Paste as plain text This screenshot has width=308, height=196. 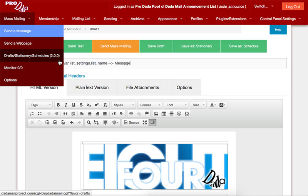click(x=55, y=122)
